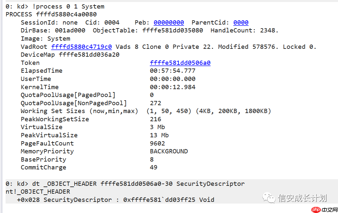Open the Token ffffe581dd0506a0 link
This screenshot has width=338, height=213.
[180, 63]
